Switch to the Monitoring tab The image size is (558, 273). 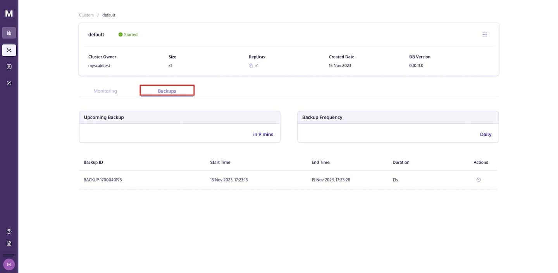click(x=105, y=91)
